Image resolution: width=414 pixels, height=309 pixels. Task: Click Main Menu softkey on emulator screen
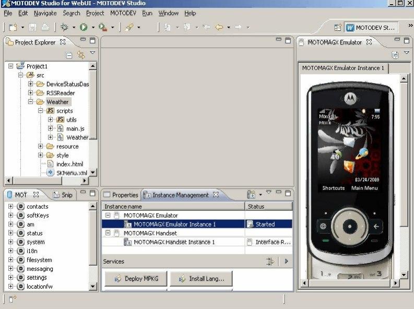pos(364,188)
